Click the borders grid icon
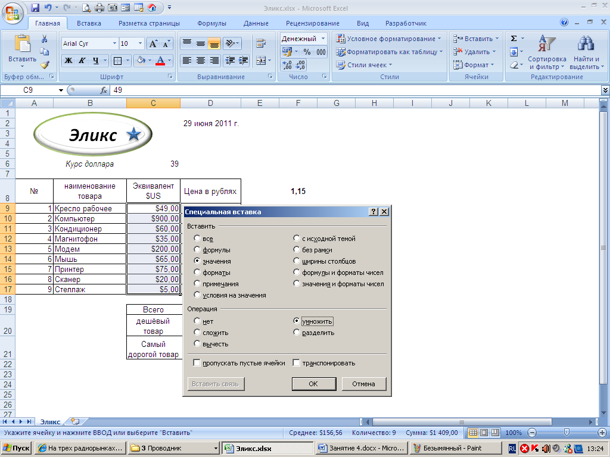This screenshot has height=457, width=610. click(x=117, y=61)
